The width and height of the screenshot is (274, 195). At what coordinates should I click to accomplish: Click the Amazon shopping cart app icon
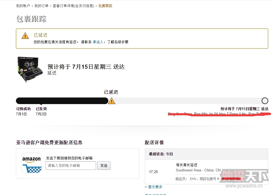point(32,163)
